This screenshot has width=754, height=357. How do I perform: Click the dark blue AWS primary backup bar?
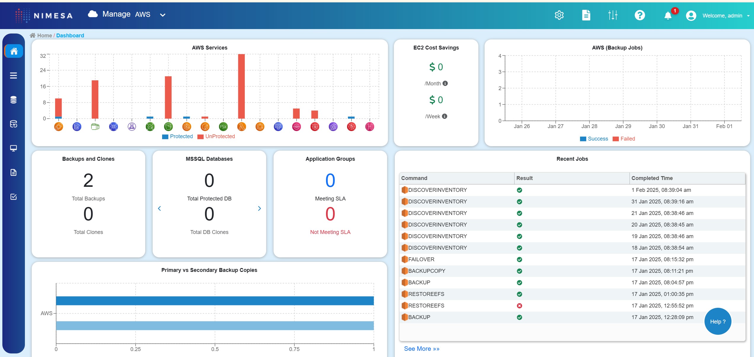[215, 301]
